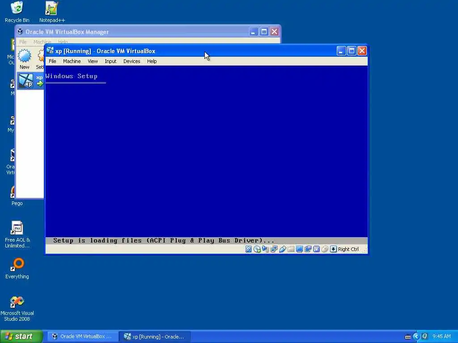Select the xp machine in VirtualBox Manager list
The width and height of the screenshot is (458, 343).
(x=30, y=81)
